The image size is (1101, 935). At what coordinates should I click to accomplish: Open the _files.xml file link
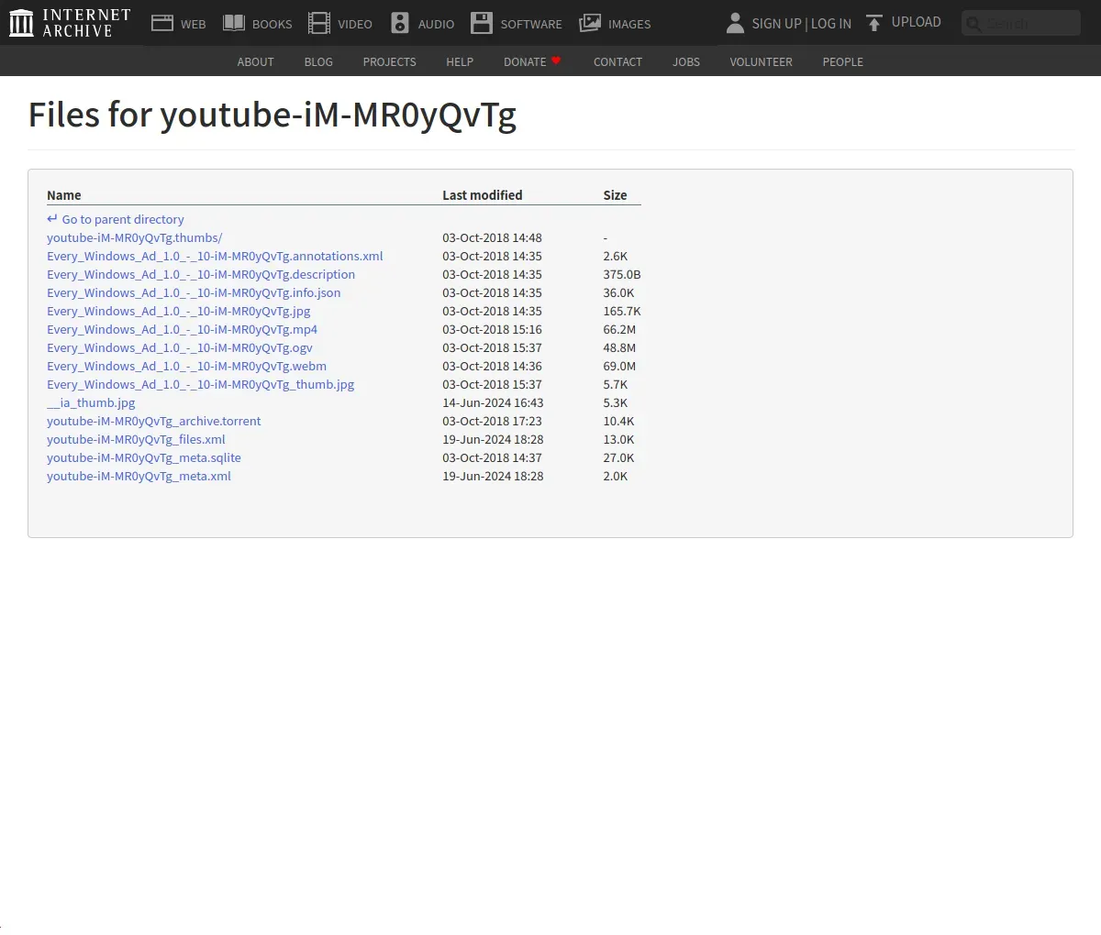click(x=136, y=439)
